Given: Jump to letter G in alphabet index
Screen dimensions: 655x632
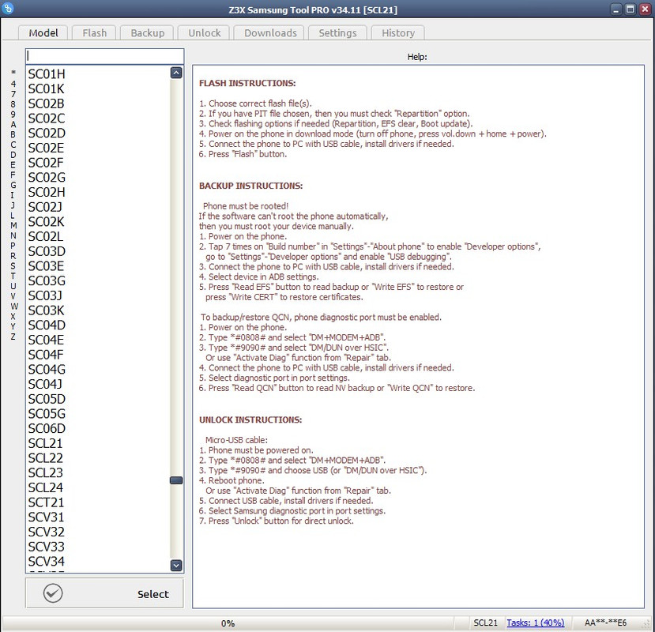Looking at the screenshot, I should 13,185.
